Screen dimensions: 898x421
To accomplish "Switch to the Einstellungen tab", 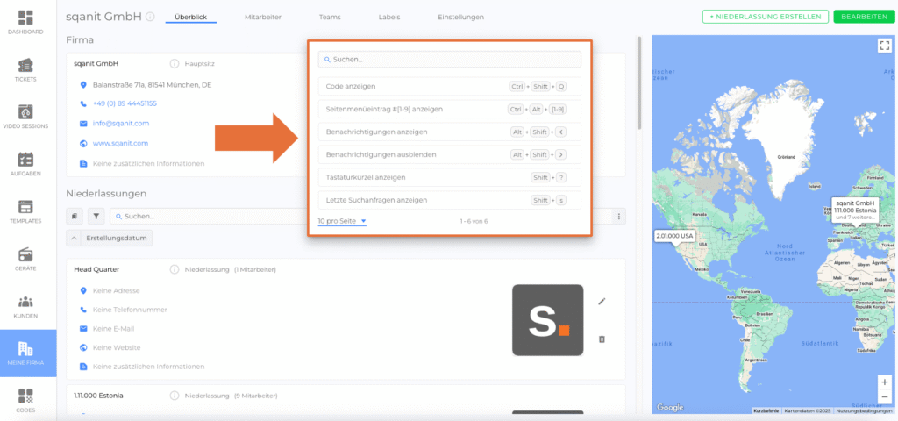I will 460,17.
